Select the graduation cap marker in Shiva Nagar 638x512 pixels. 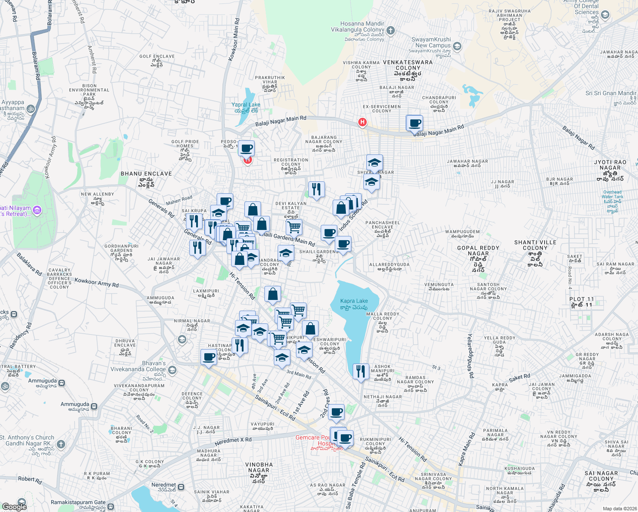(x=374, y=163)
